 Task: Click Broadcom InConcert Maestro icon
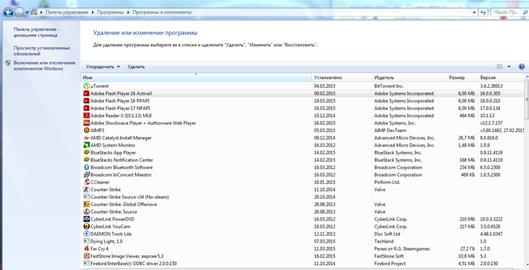(87, 175)
